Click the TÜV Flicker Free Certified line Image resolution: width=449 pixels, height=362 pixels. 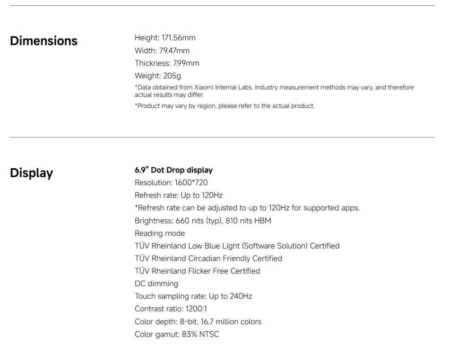197,271
